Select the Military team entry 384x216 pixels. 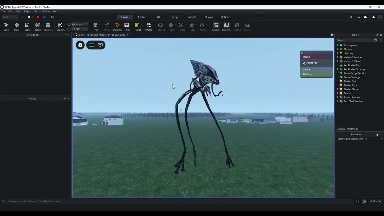click(x=316, y=74)
